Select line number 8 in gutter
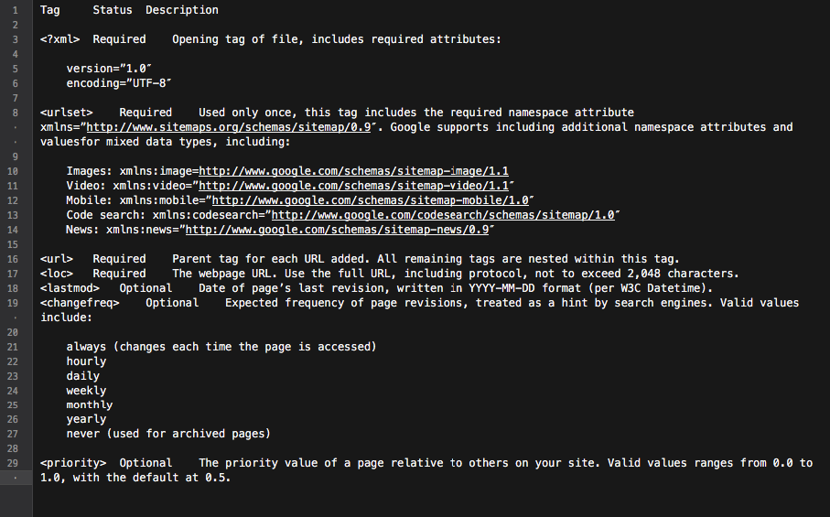Viewport: 830px width, 517px height. point(15,113)
